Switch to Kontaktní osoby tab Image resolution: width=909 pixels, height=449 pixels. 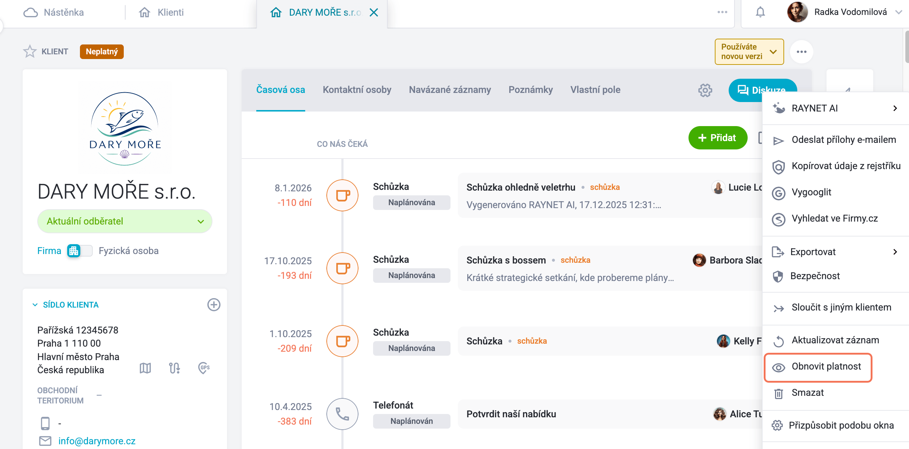point(357,90)
